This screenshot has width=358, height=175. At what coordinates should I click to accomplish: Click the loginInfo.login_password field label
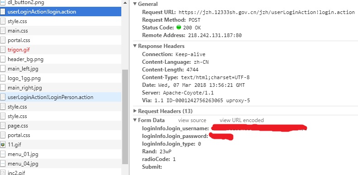175,136
